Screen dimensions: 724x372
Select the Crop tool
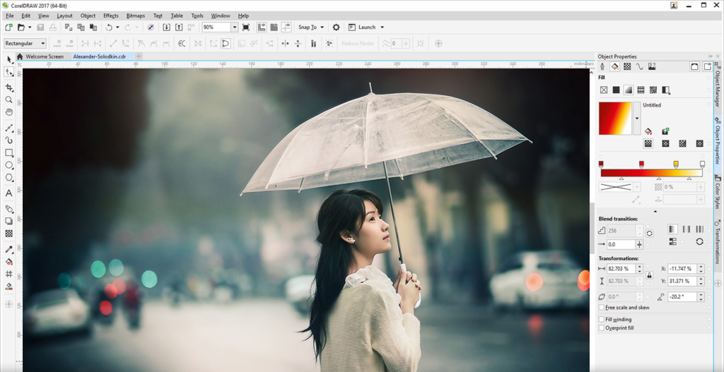pos(8,87)
